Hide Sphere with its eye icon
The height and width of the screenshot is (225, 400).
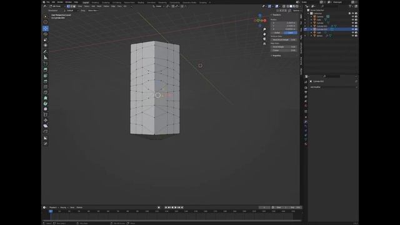352,36
